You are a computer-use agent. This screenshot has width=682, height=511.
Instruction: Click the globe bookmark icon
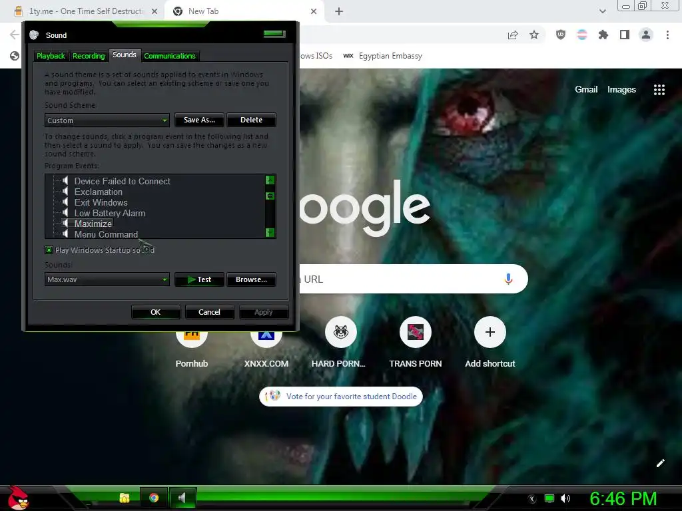(x=15, y=56)
